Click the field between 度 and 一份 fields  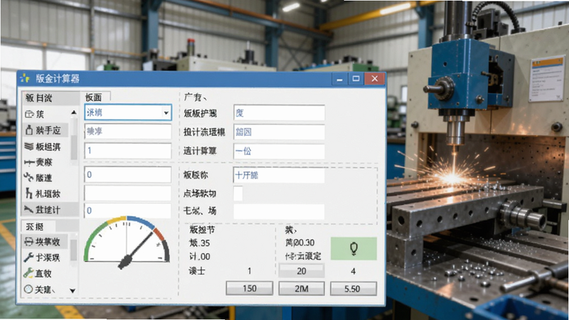pyautogui.click(x=279, y=132)
